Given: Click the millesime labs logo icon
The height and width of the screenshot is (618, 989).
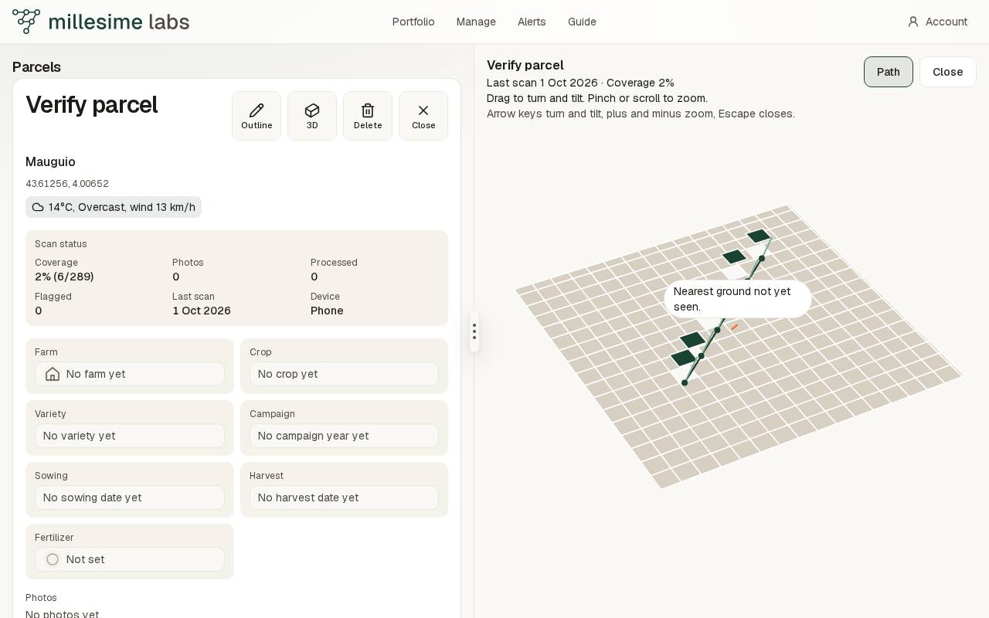Looking at the screenshot, I should coord(26,22).
